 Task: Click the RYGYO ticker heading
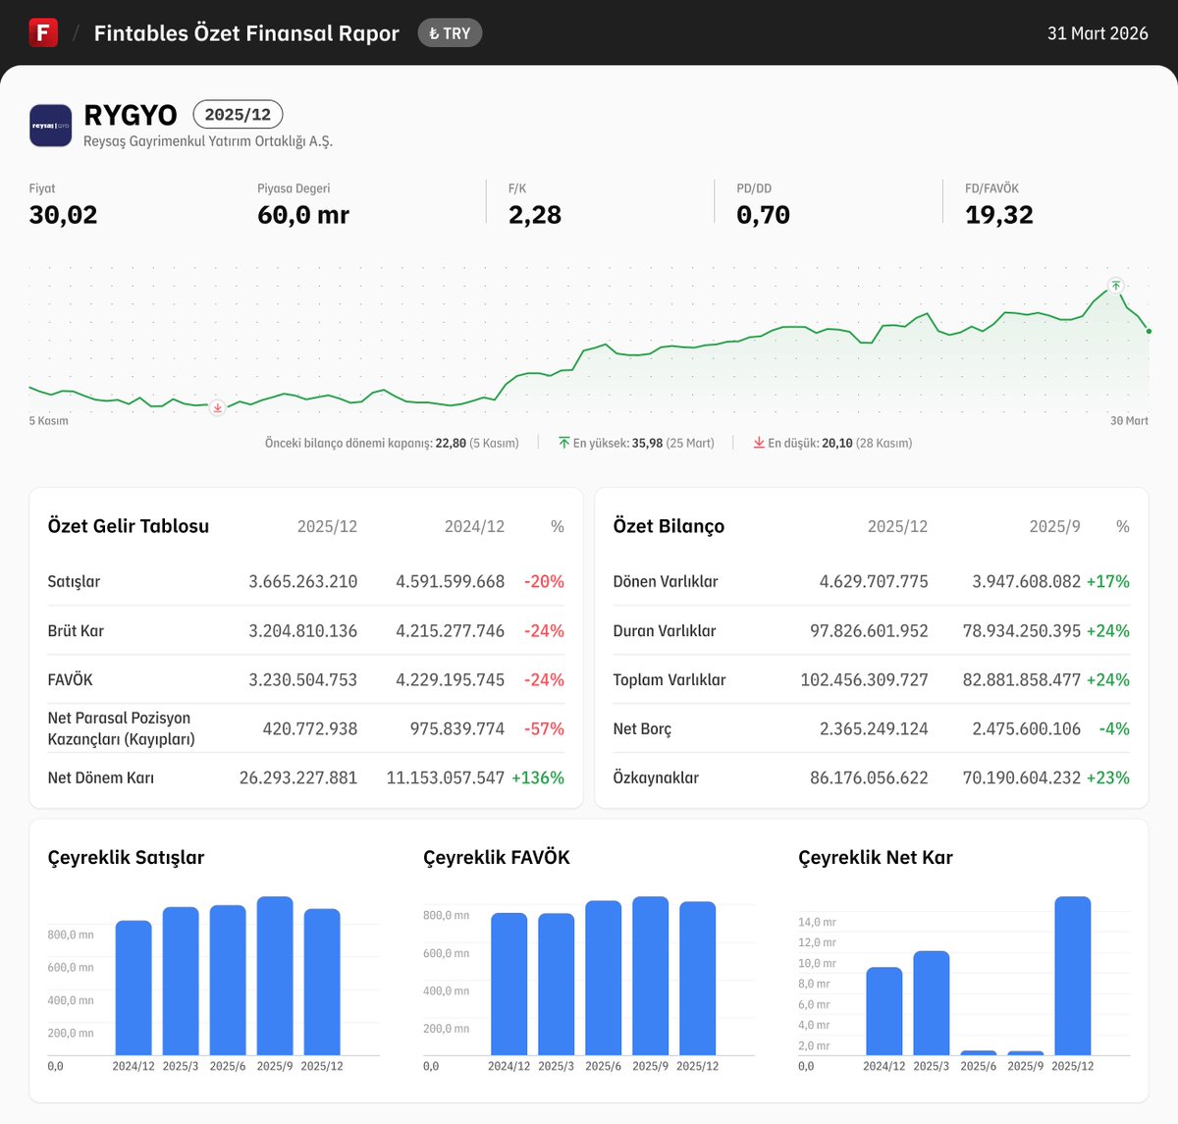point(131,115)
